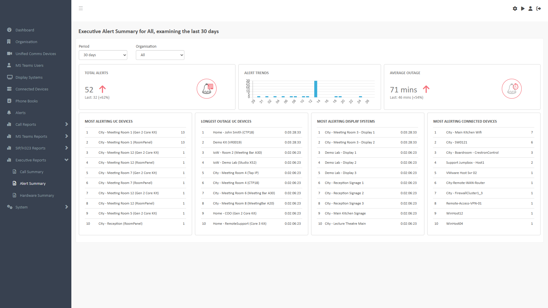Click the Average Outage bell clock icon

[x=512, y=89]
